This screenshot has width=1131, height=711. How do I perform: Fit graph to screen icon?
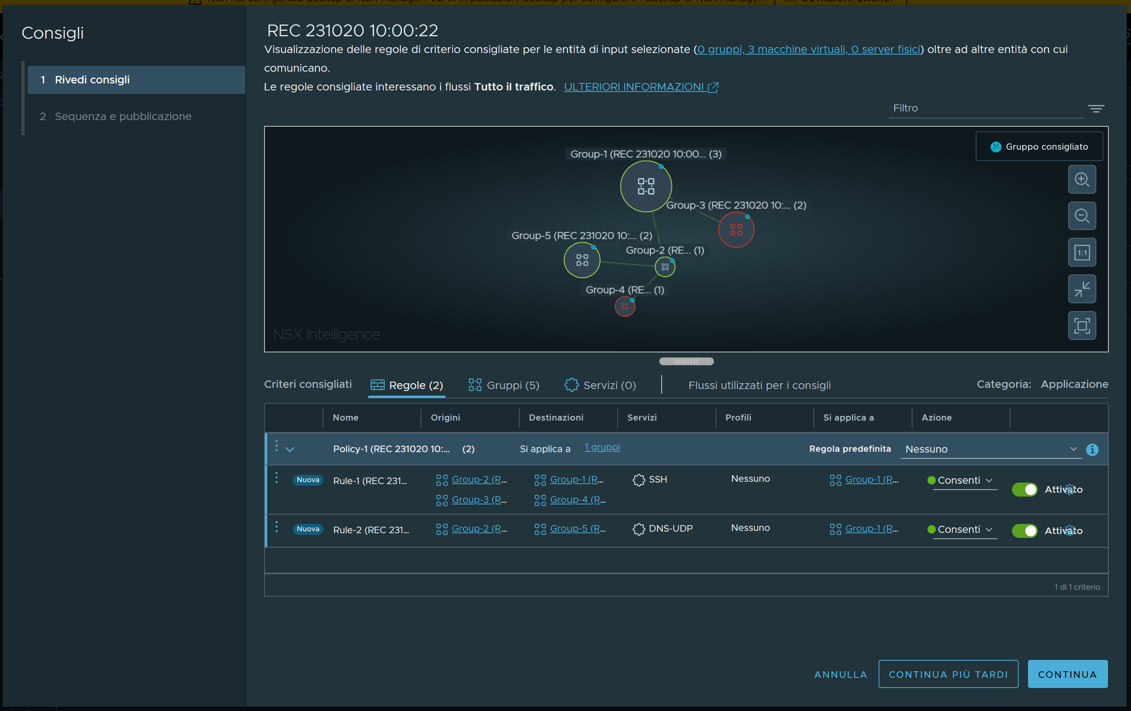coord(1082,326)
